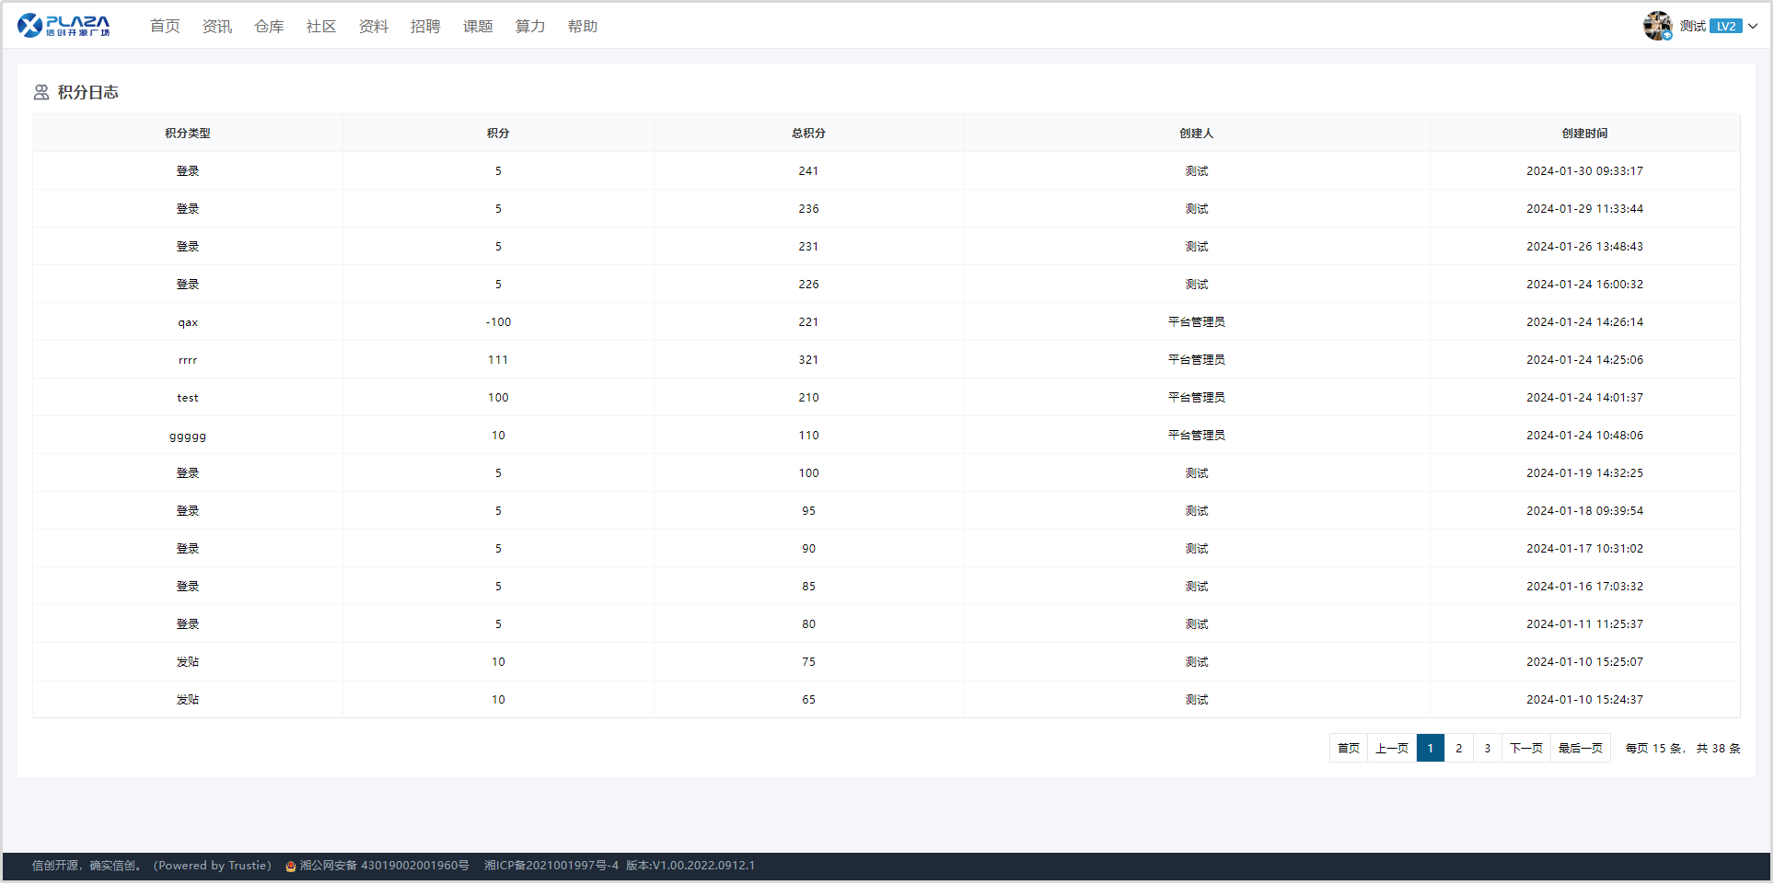1774x885 pixels.
Task: Click the points log heading icon
Action: point(41,92)
